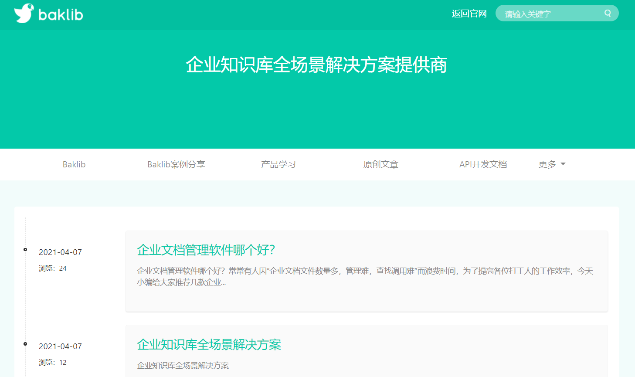The width and height of the screenshot is (635, 377).
Task: Open the Baklib案例分享 tab
Action: pyautogui.click(x=176, y=164)
